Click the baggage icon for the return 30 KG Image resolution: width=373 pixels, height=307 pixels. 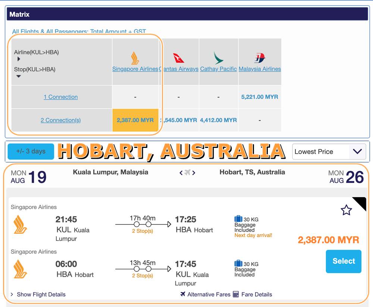click(238, 263)
